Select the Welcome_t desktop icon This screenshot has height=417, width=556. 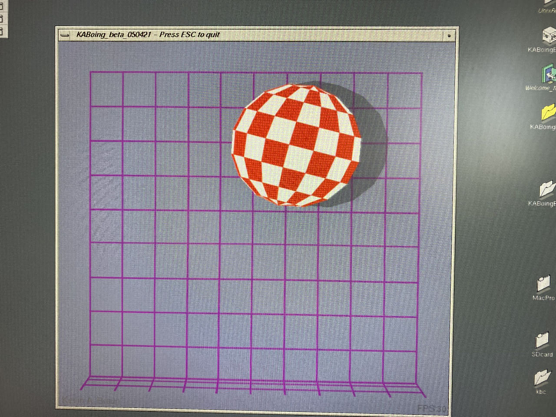(549, 74)
